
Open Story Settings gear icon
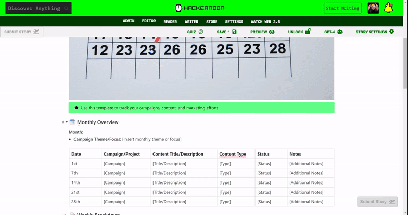tap(391, 32)
